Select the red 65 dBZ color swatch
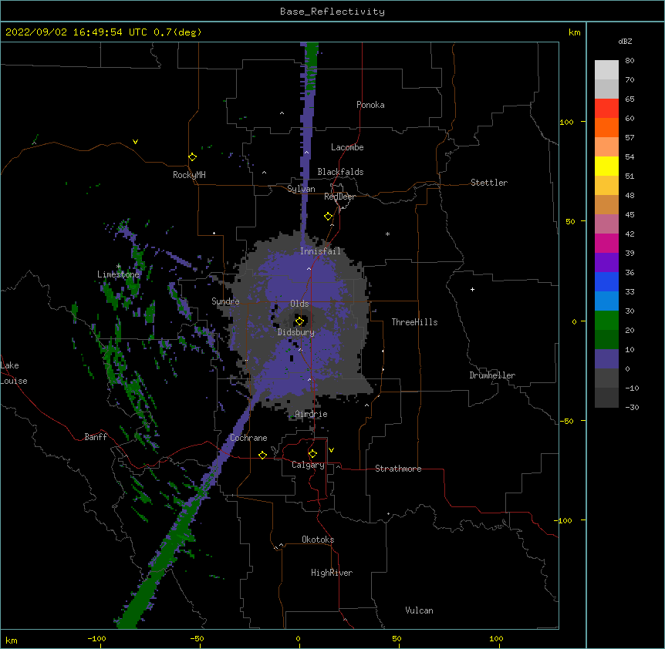Viewport: 665px width, 649px height. [x=606, y=108]
